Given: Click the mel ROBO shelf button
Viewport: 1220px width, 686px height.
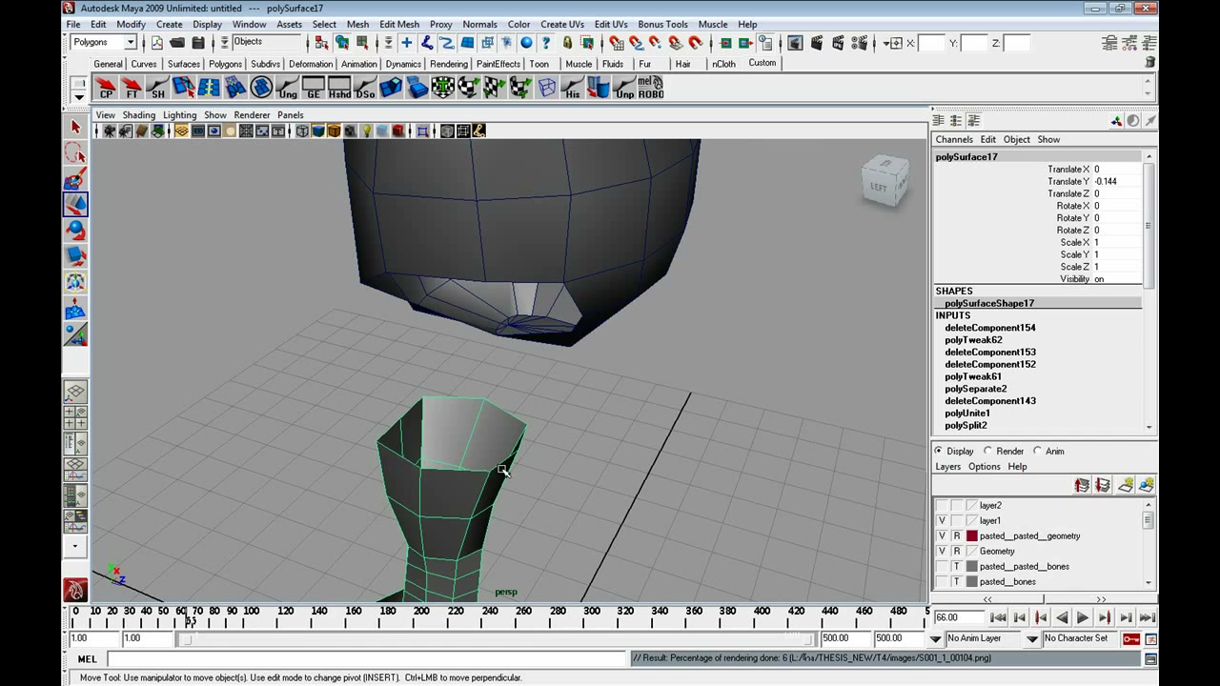Looking at the screenshot, I should click(650, 89).
